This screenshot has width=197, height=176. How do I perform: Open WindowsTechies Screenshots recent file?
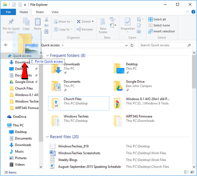[79, 153]
